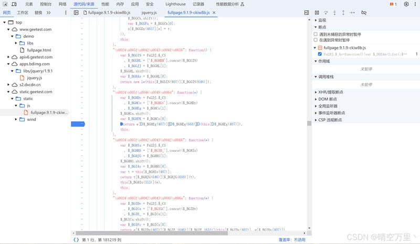Viewport: 420px width, 244px height.
Task: Switch to the first fullpage.9.1.9-ckiw8b.js file tab
Action: 107,13
